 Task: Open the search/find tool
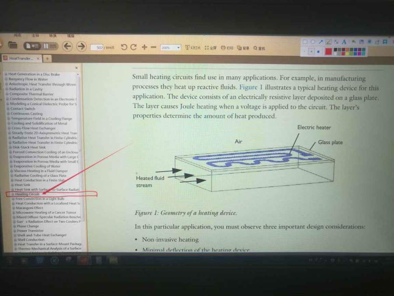coord(259,48)
